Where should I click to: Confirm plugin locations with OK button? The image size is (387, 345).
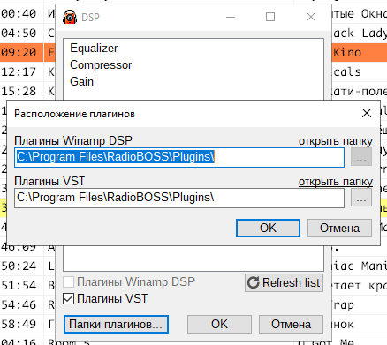(268, 228)
